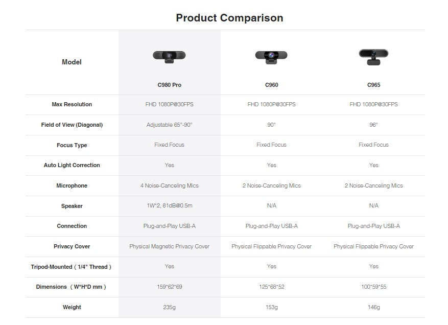448x325 pixels.
Task: Open the C960 model name
Action: click(x=272, y=85)
